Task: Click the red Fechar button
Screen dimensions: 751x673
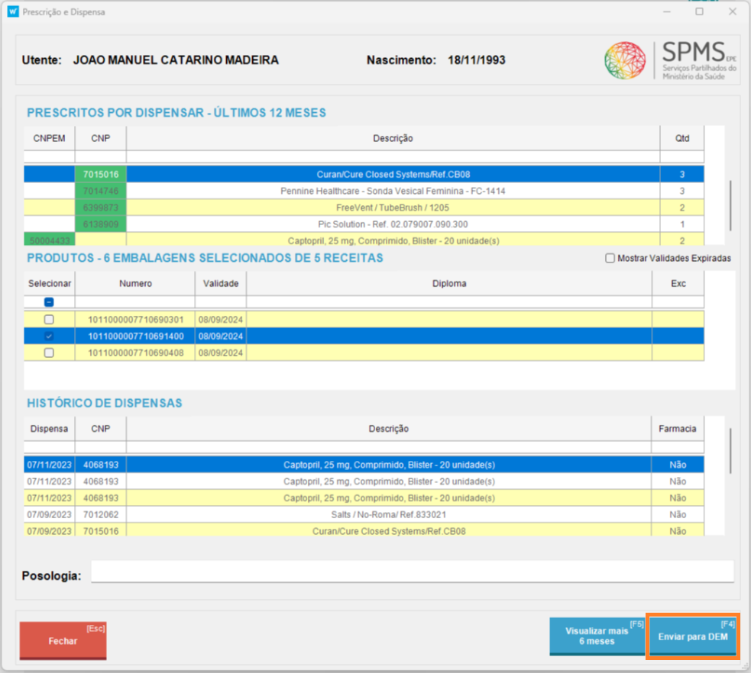Action: click(63, 640)
